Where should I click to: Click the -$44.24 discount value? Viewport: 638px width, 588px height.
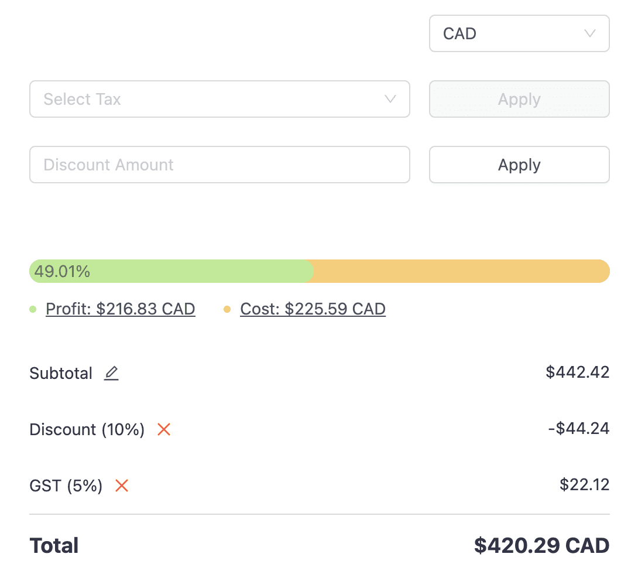[x=579, y=428]
